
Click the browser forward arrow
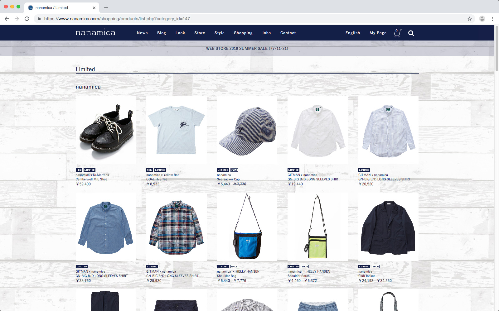[x=17, y=19]
